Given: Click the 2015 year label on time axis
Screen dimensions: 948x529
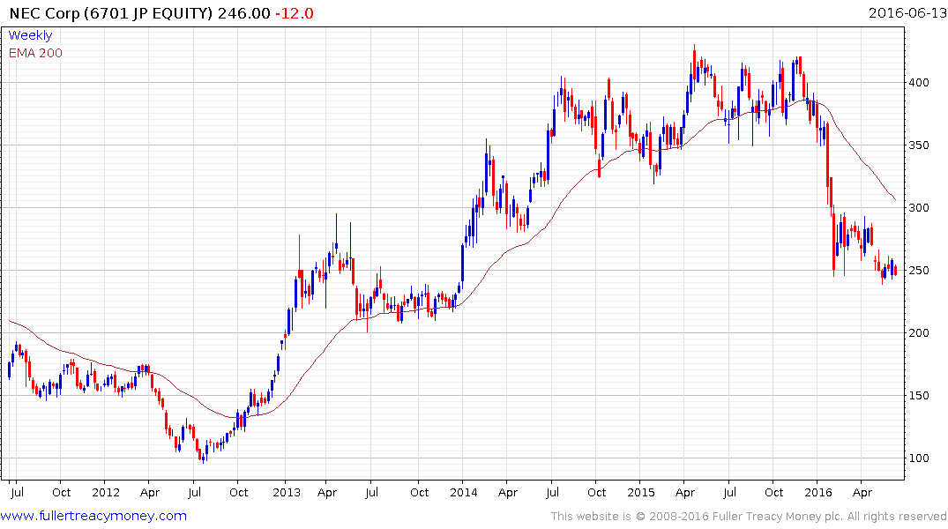Looking at the screenshot, I should click(641, 492).
